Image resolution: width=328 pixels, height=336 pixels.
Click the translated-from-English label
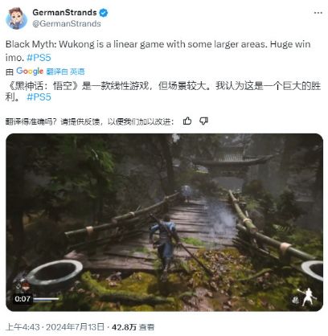(x=65, y=72)
